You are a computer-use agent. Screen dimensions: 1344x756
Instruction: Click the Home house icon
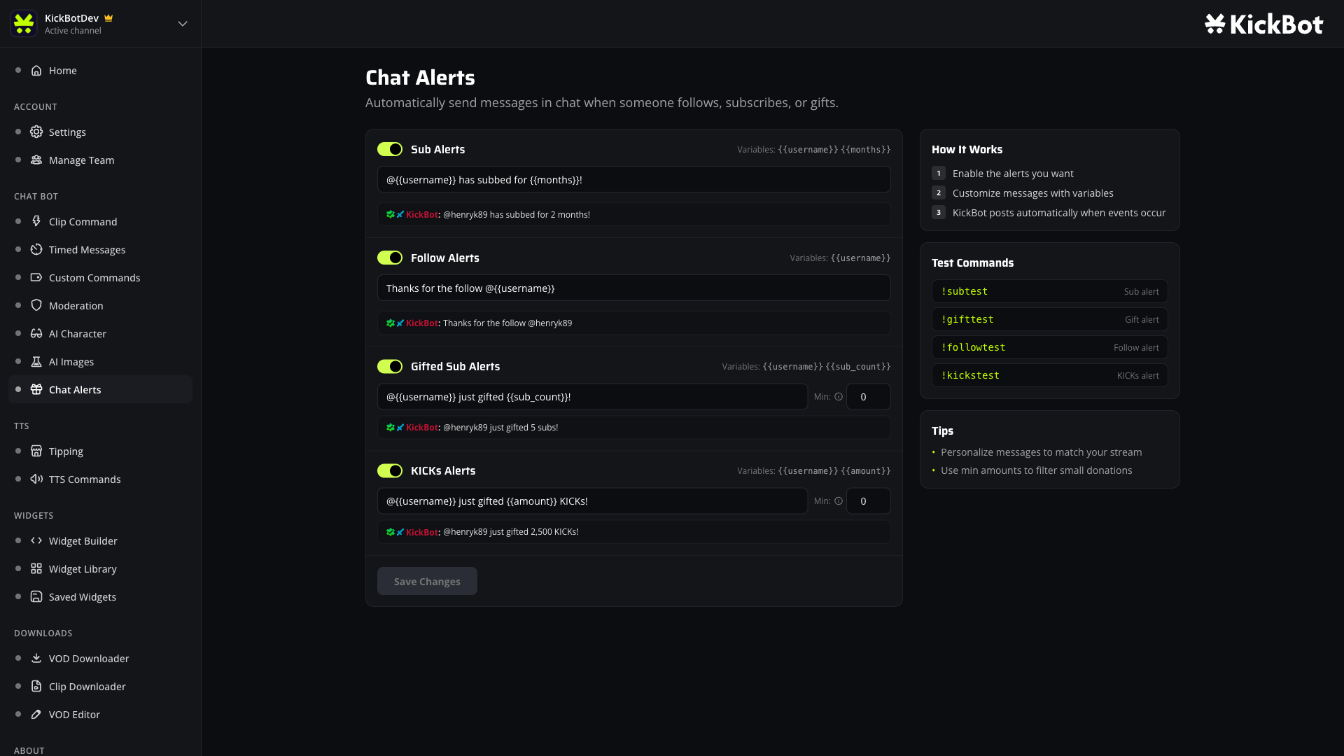(36, 71)
